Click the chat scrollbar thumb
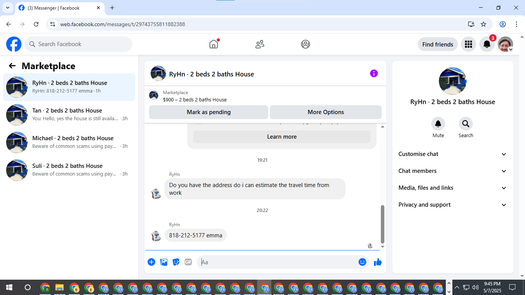This screenshot has height=295, width=525. coord(382,224)
